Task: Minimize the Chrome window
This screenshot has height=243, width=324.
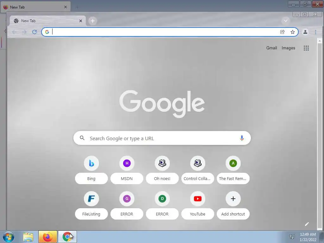Action: coord(297,15)
